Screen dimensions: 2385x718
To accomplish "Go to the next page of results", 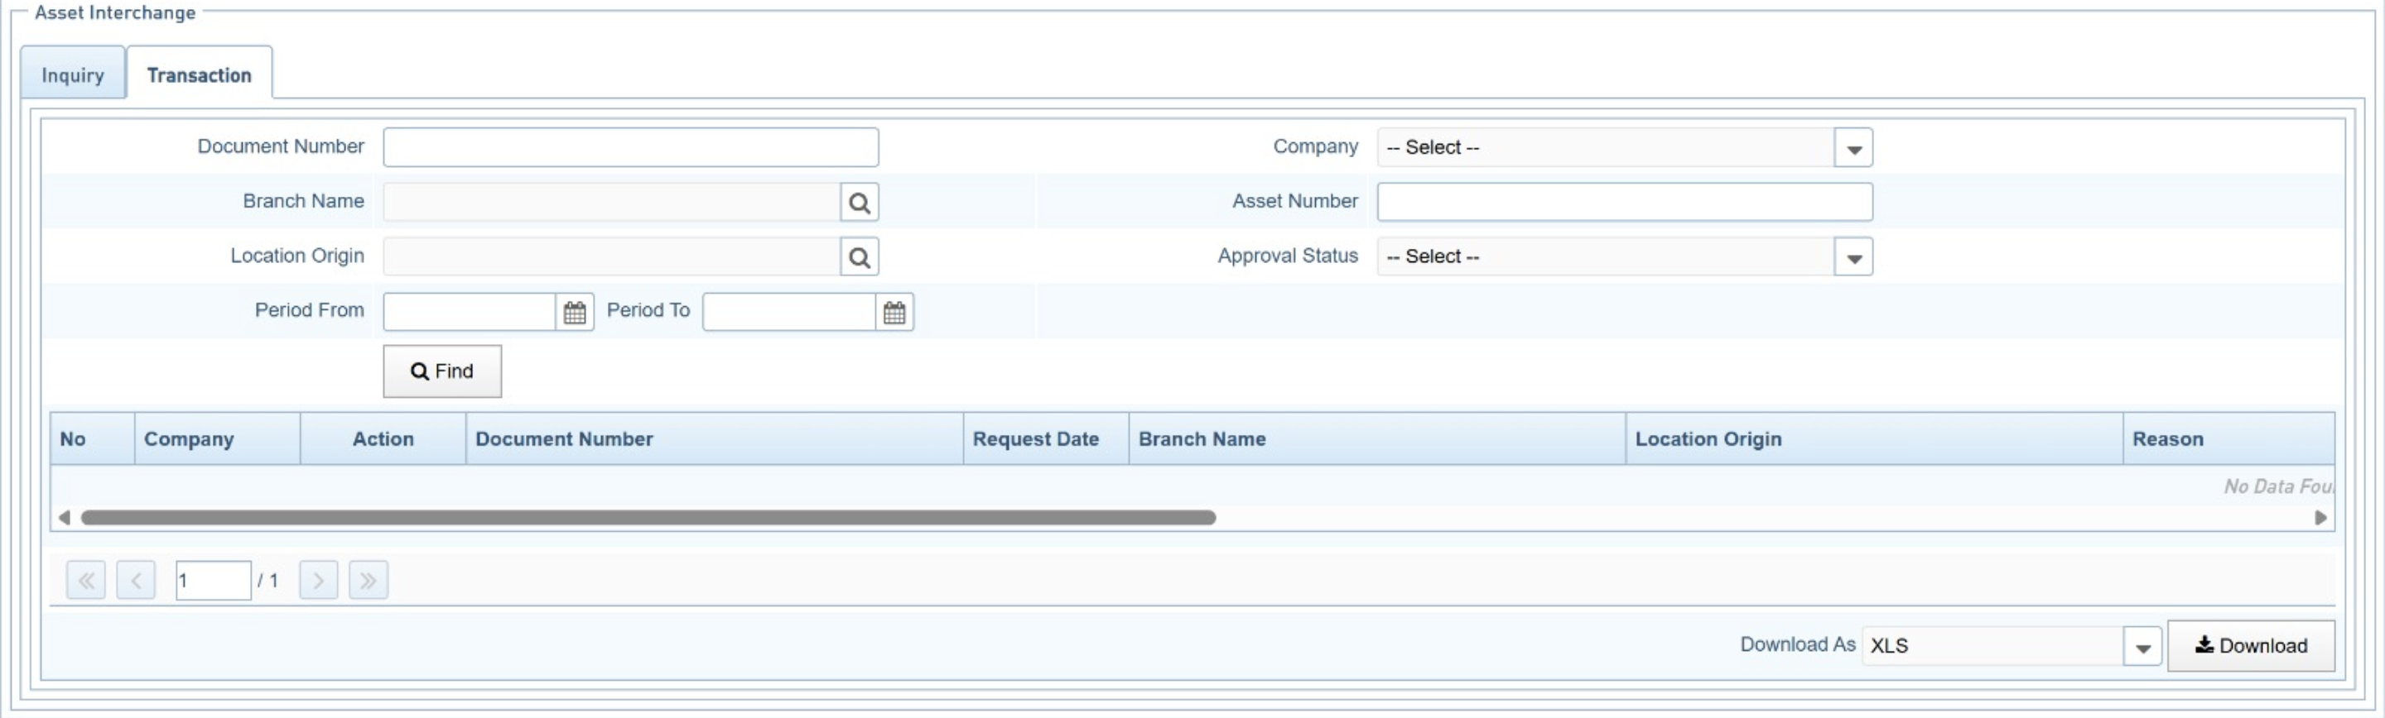I will coord(317,580).
